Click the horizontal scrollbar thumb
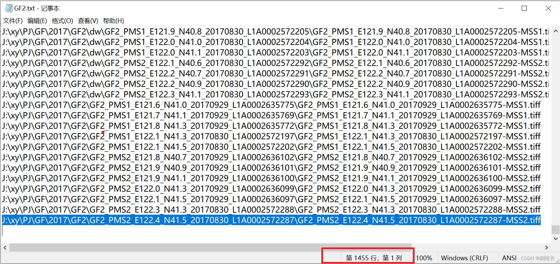The height and width of the screenshot is (264, 560). (211, 247)
